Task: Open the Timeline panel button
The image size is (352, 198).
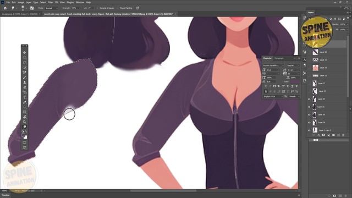Action: click(x=5, y=195)
